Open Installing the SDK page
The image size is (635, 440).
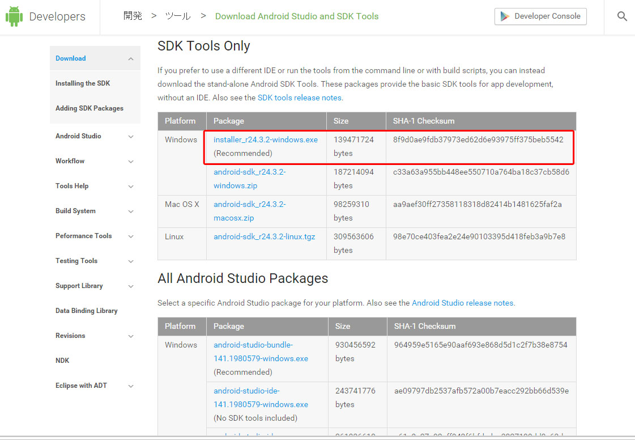83,83
